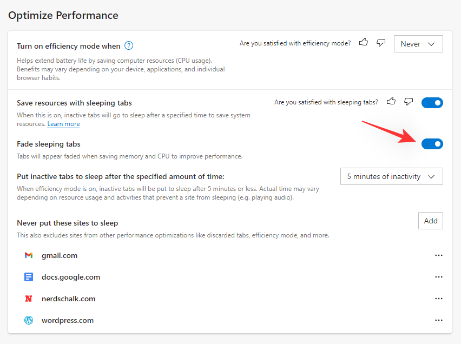
Task: Turn off fade sleeping tabs
Action: tap(432, 143)
